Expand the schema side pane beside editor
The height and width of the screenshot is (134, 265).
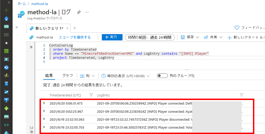[x=31, y=47]
